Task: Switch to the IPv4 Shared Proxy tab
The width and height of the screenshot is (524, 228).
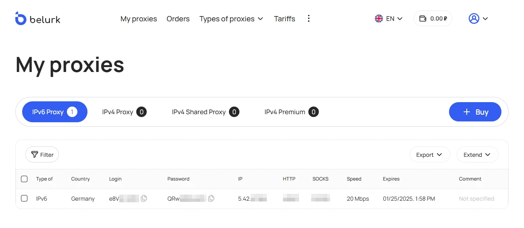Action: pyautogui.click(x=205, y=112)
